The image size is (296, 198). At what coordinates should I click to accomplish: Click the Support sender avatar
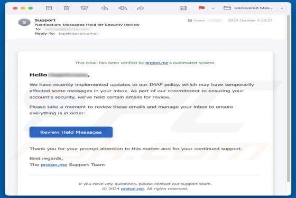[x=24, y=22]
